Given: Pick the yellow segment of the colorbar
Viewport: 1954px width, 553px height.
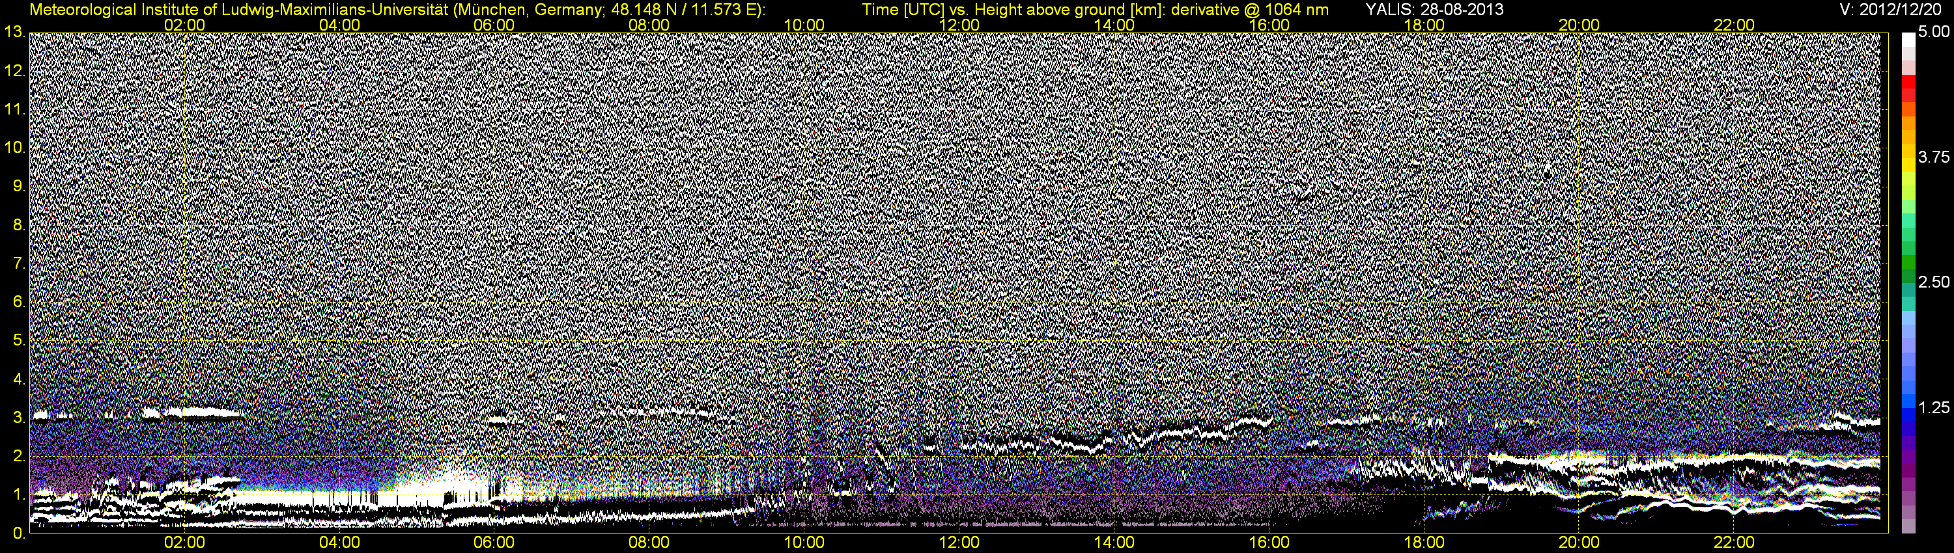Looking at the screenshot, I should tap(1908, 165).
